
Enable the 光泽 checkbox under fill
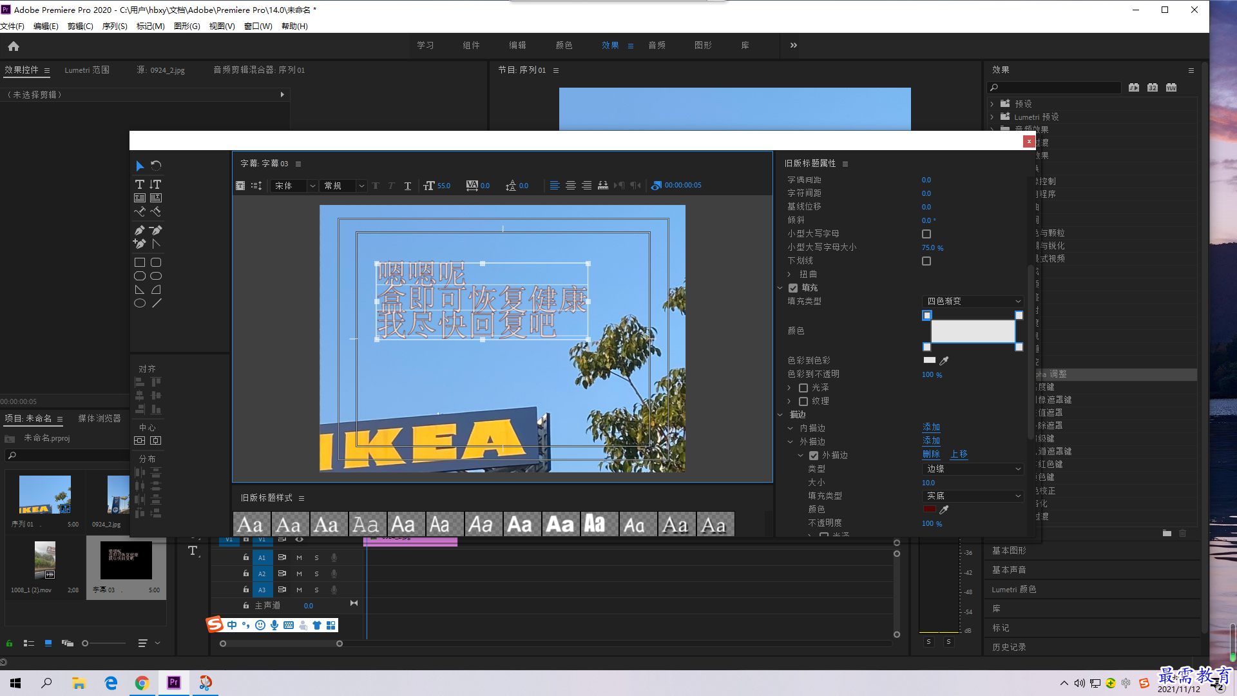tap(803, 388)
